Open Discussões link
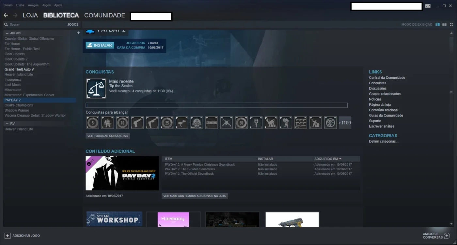Image resolution: width=457 pixels, height=245 pixels. [378, 88]
